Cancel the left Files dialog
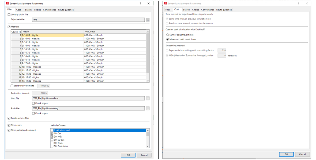This screenshot has height=160, width=316. [x=144, y=155]
